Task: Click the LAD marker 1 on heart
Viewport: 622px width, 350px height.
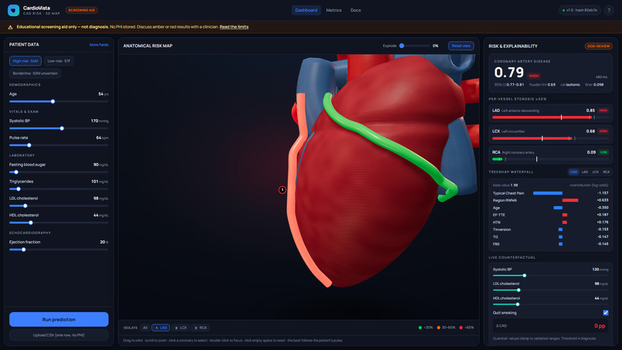Action: (x=282, y=190)
